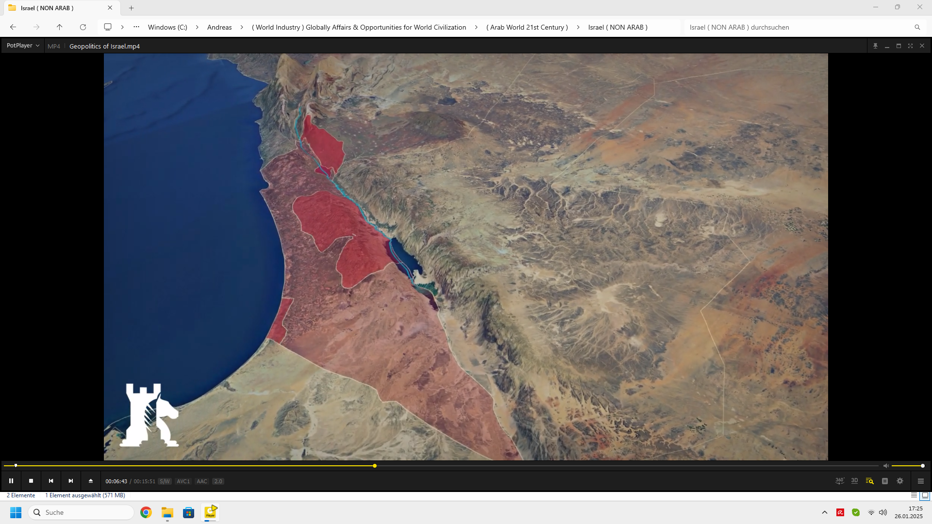Skip to the previous file

[x=51, y=481]
